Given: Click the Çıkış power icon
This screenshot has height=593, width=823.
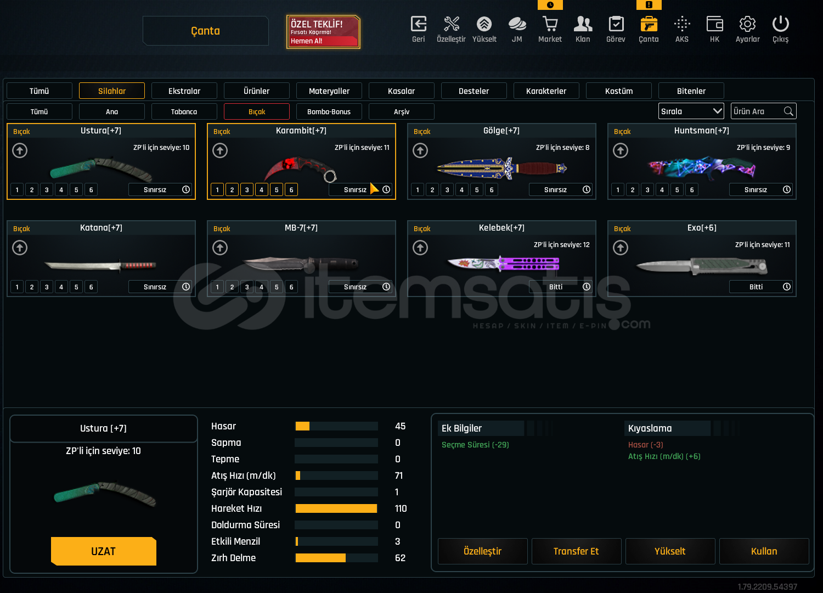Looking at the screenshot, I should point(780,25).
